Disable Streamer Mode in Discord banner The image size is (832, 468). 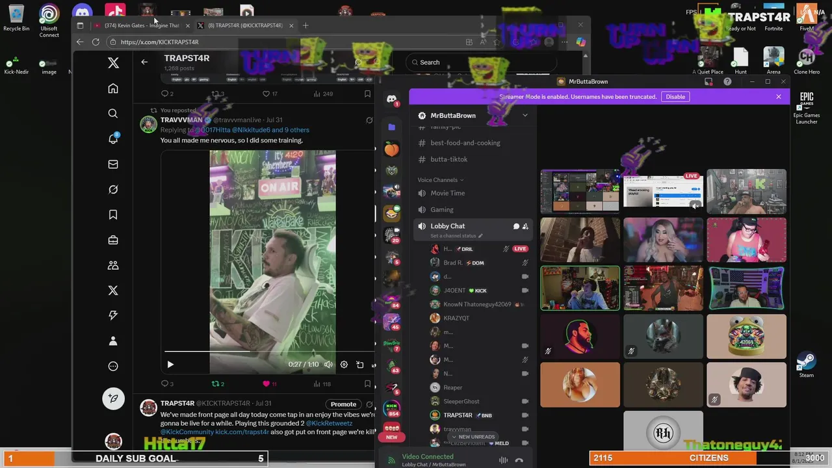675,97
